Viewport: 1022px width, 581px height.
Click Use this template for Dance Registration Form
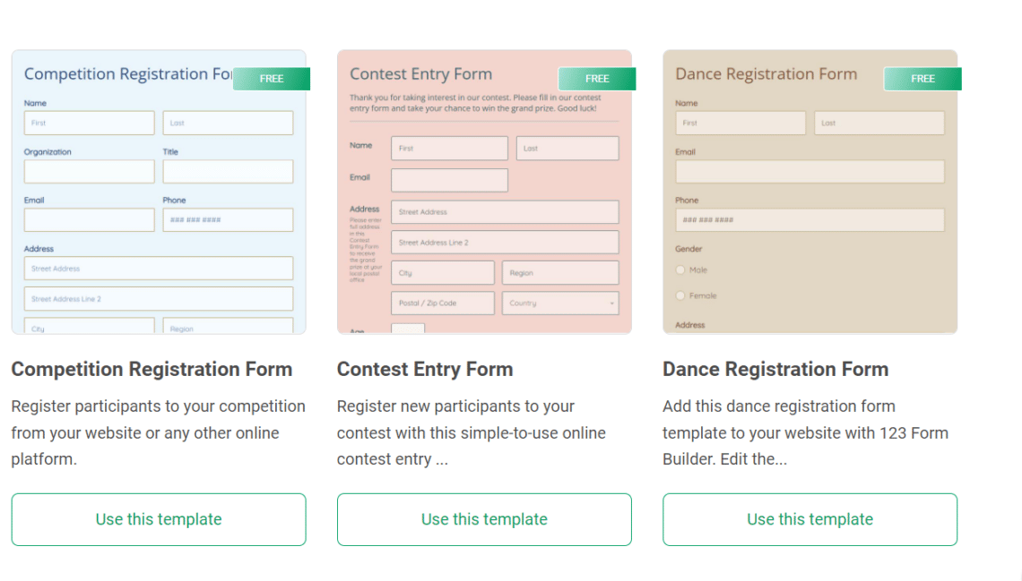(x=810, y=519)
